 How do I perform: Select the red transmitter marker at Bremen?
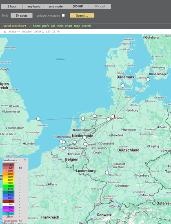(114, 116)
